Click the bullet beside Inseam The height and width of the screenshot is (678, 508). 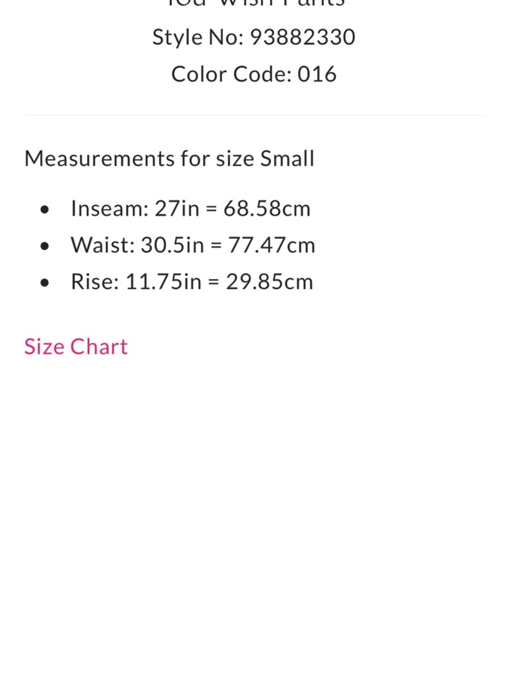(45, 210)
